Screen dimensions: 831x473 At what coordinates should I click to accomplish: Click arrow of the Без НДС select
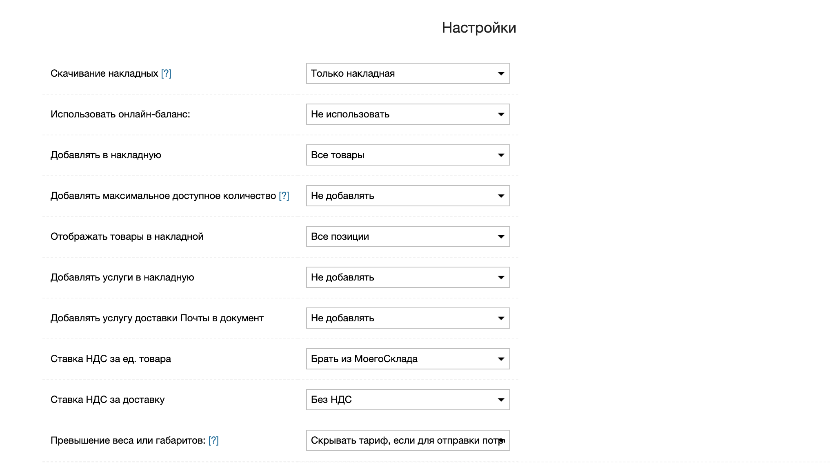(501, 400)
